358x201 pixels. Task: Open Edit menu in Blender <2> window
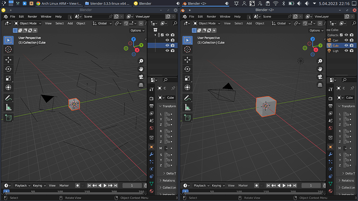pos(200,17)
